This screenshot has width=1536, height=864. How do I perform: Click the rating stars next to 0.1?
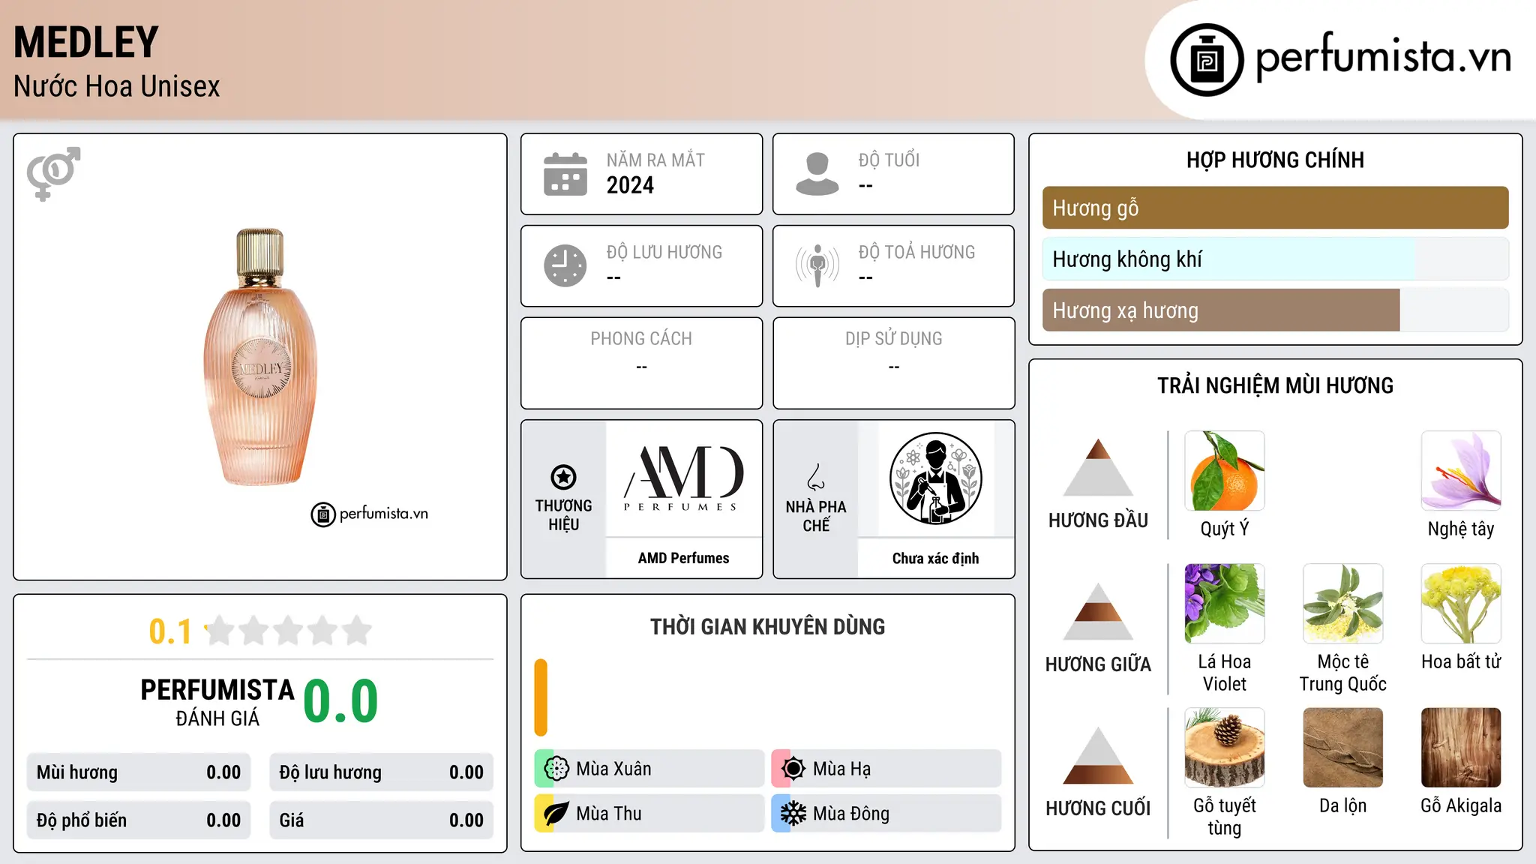(x=289, y=631)
